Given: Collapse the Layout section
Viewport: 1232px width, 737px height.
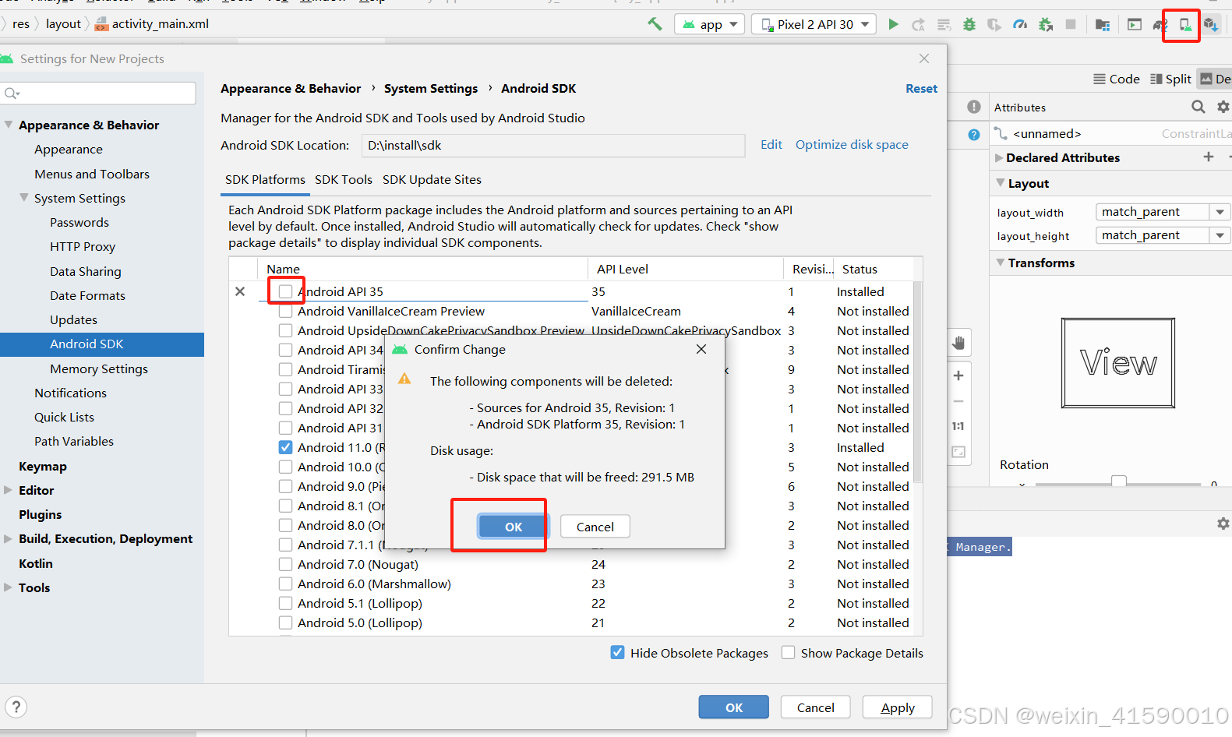Looking at the screenshot, I should point(1001,182).
